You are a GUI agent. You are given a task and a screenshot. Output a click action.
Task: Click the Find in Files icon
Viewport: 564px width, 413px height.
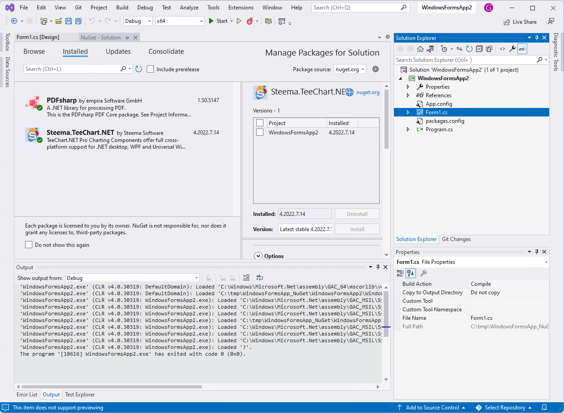pos(269,21)
